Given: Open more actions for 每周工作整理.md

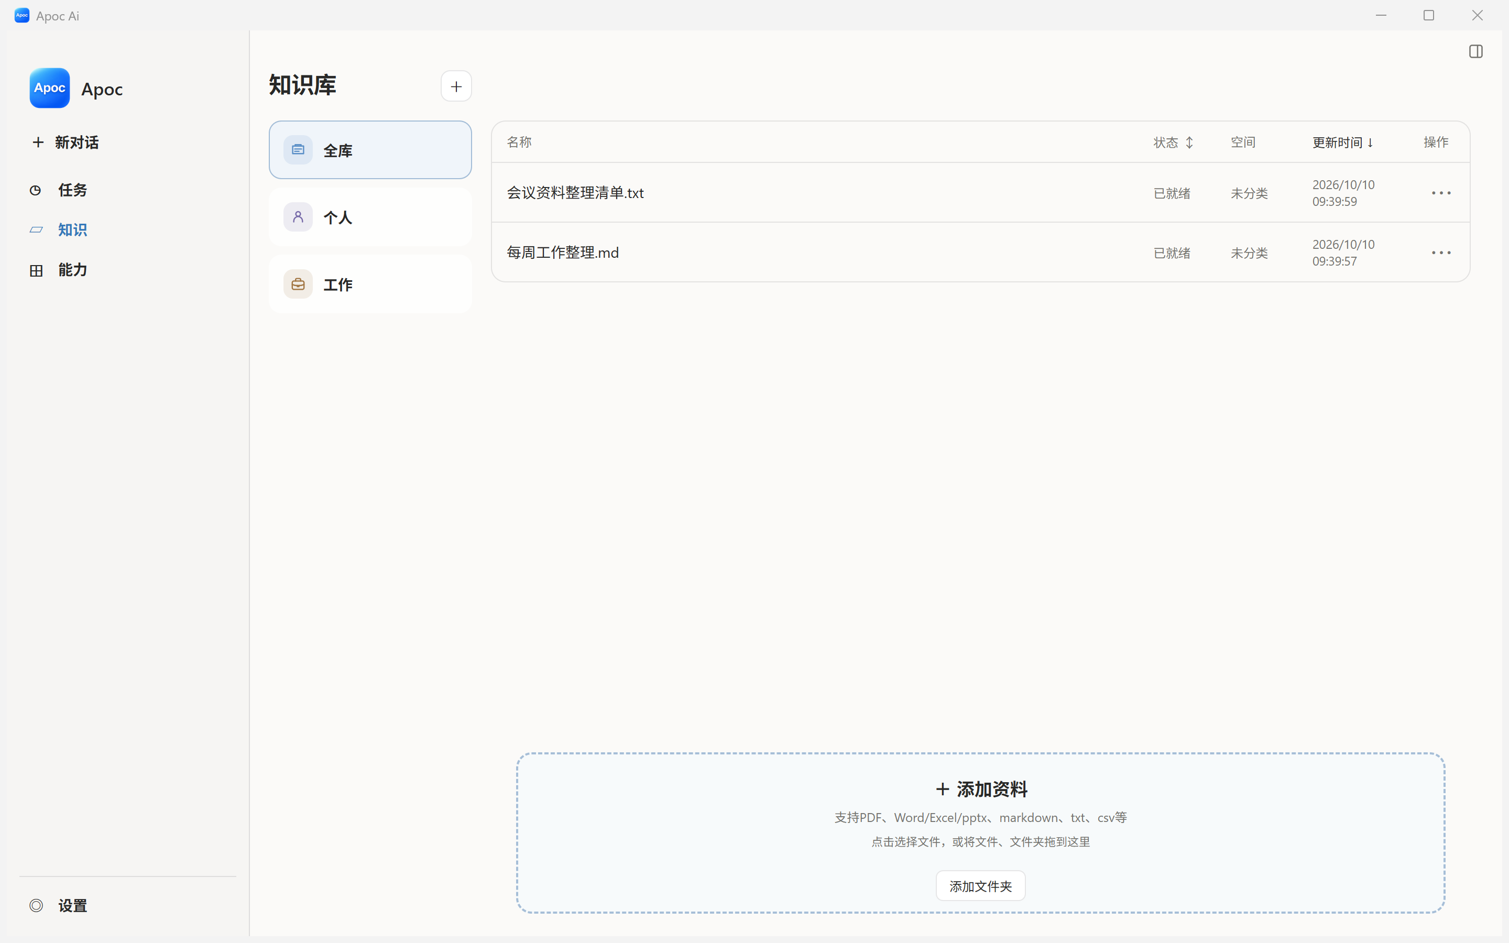Looking at the screenshot, I should pyautogui.click(x=1441, y=253).
